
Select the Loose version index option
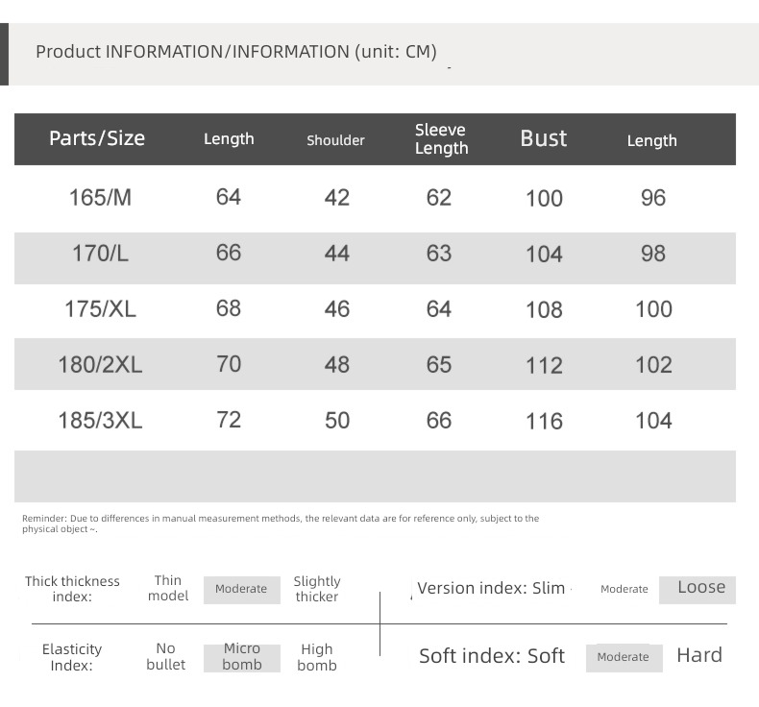click(x=698, y=590)
